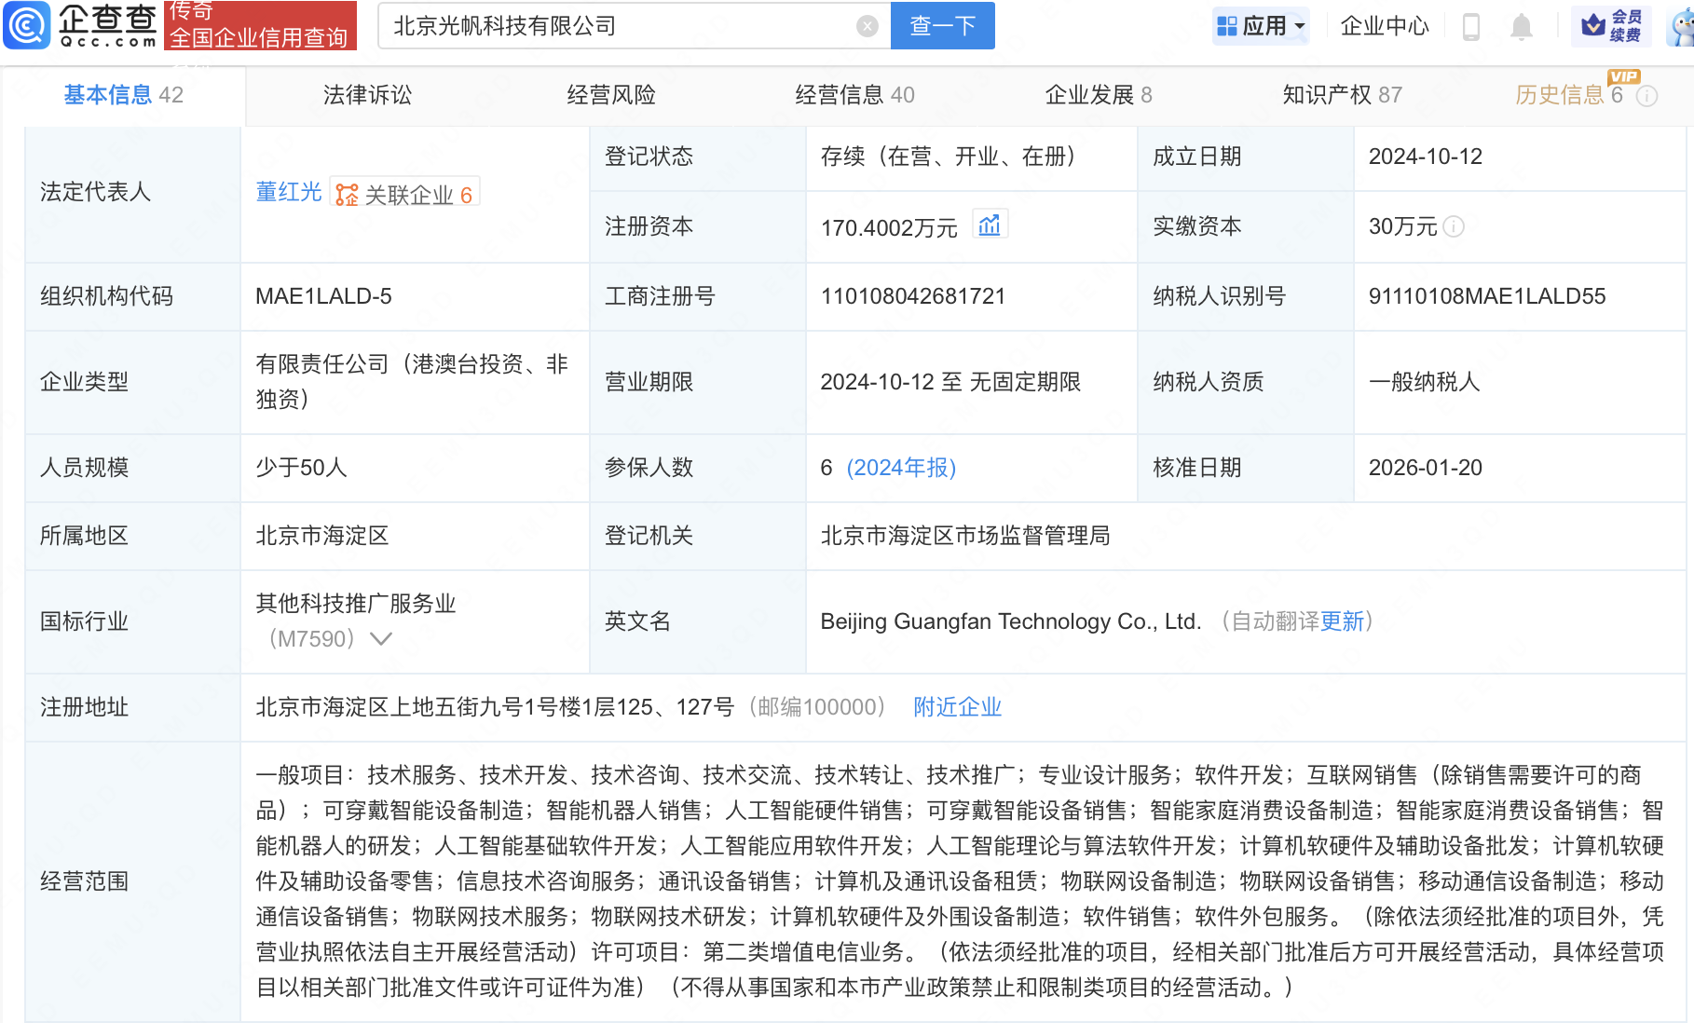Click the Qichacha logo icon
The image size is (1694, 1023).
pos(27,25)
